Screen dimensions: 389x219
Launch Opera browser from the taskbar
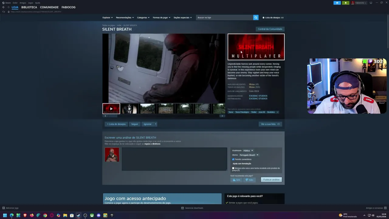(x=52, y=215)
